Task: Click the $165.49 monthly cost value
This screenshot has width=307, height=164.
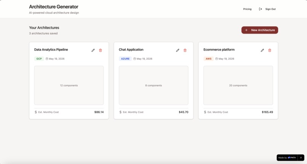Action: (x=267, y=112)
